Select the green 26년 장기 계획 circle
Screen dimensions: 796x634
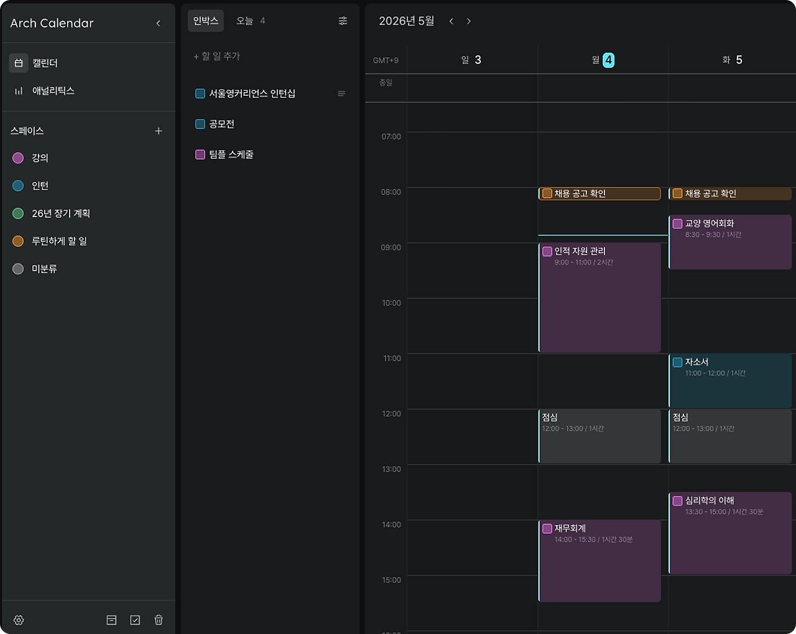point(18,213)
